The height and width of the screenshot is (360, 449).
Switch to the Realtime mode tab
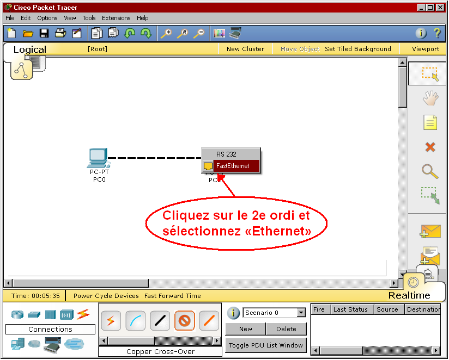(x=409, y=295)
